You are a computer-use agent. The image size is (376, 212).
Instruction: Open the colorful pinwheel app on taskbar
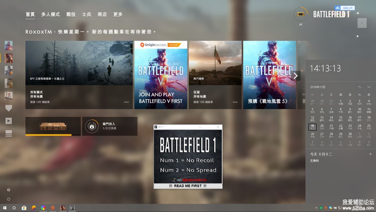pos(43,208)
